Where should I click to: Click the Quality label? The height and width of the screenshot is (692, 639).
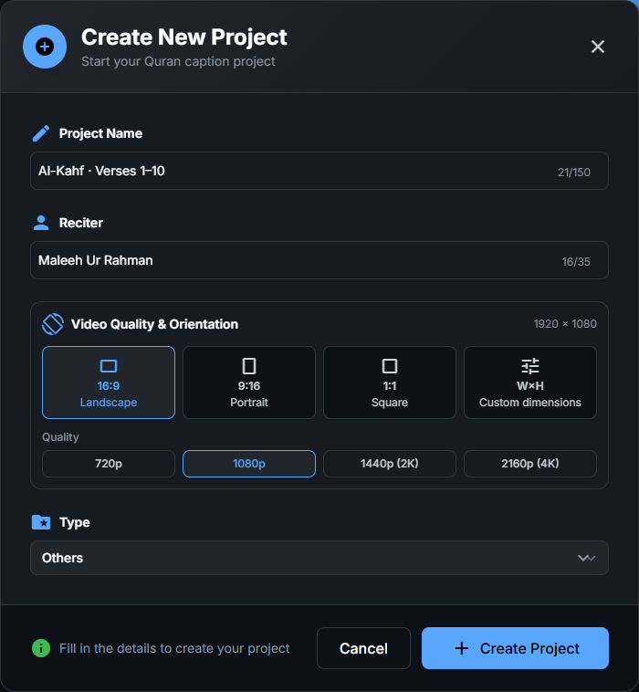tap(60, 437)
